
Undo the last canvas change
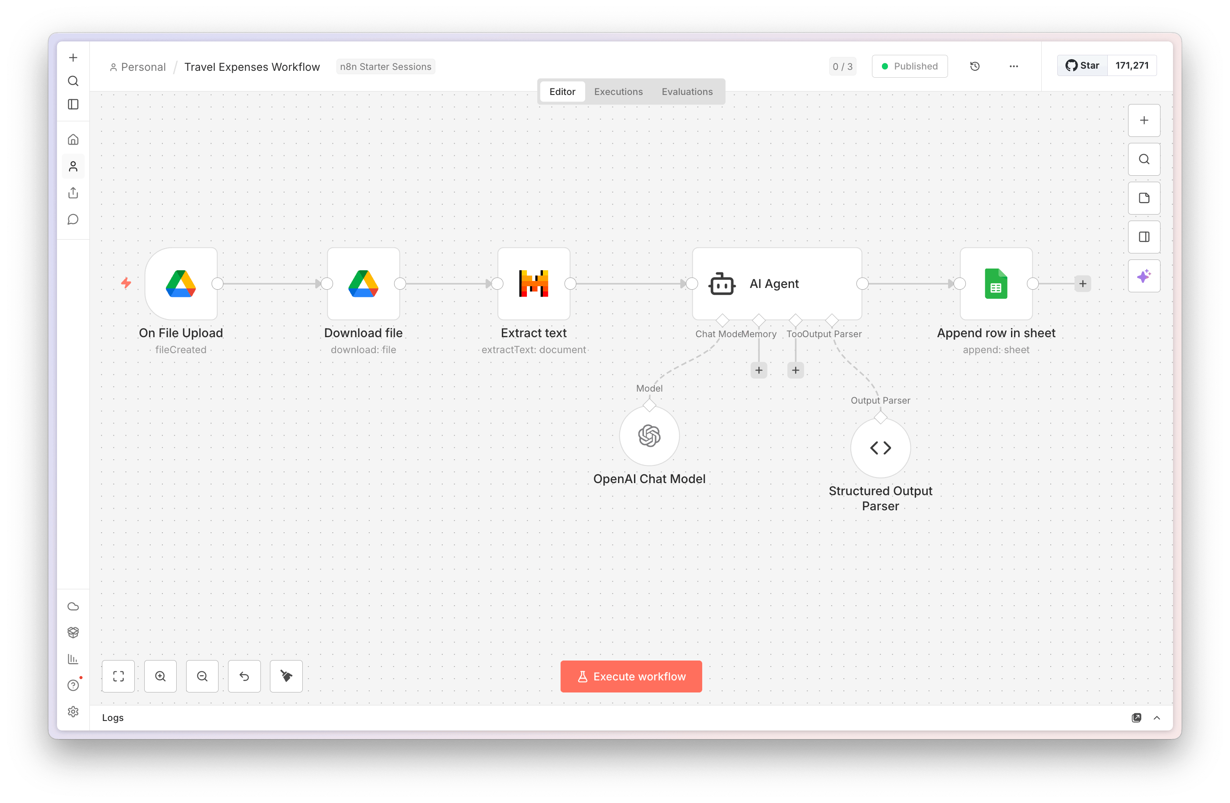(244, 676)
